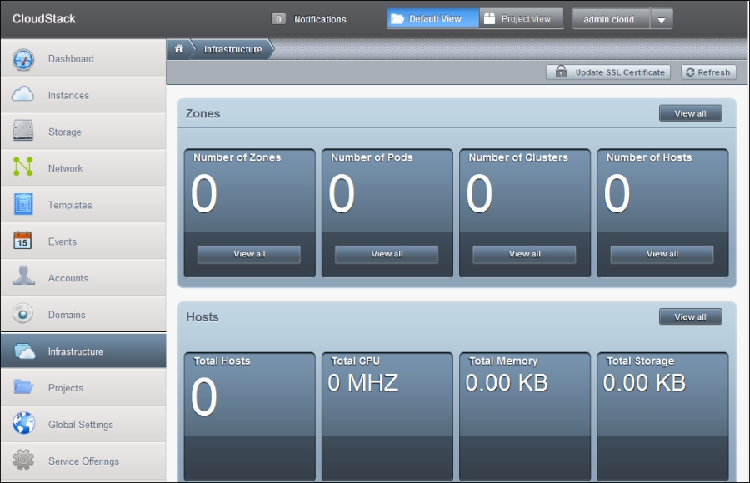Click the Global Settings globe icon
This screenshot has width=750, height=483.
click(23, 424)
